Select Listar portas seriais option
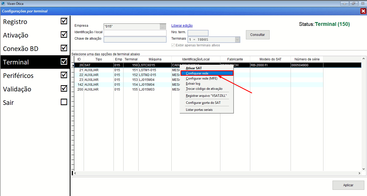The width and height of the screenshot is (367, 196). point(199,110)
